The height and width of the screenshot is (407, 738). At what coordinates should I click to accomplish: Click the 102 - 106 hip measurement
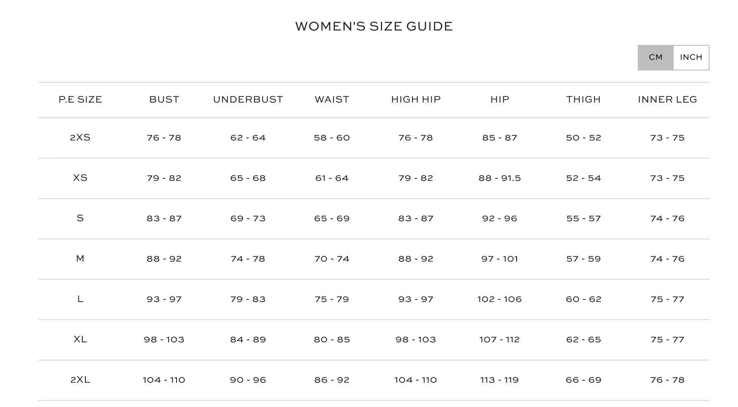(500, 299)
